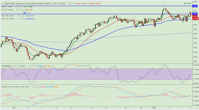Hide the EMA (55, close) indicator
Viewport: 199px width, 110px height.
[x=18, y=19]
